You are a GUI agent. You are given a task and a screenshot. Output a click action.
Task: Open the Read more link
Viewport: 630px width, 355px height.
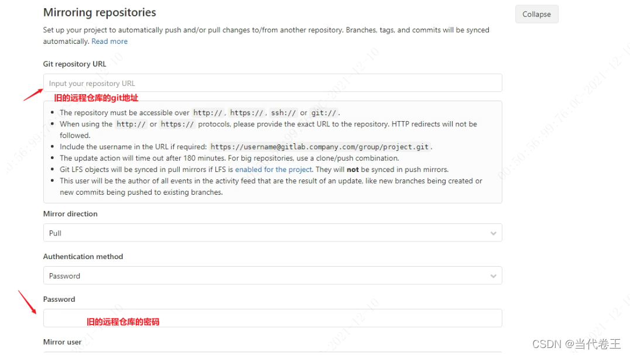109,42
